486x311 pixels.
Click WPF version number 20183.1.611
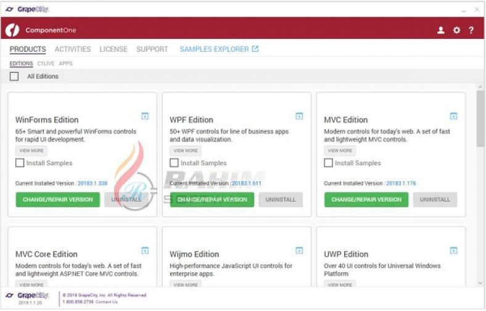[x=247, y=183]
